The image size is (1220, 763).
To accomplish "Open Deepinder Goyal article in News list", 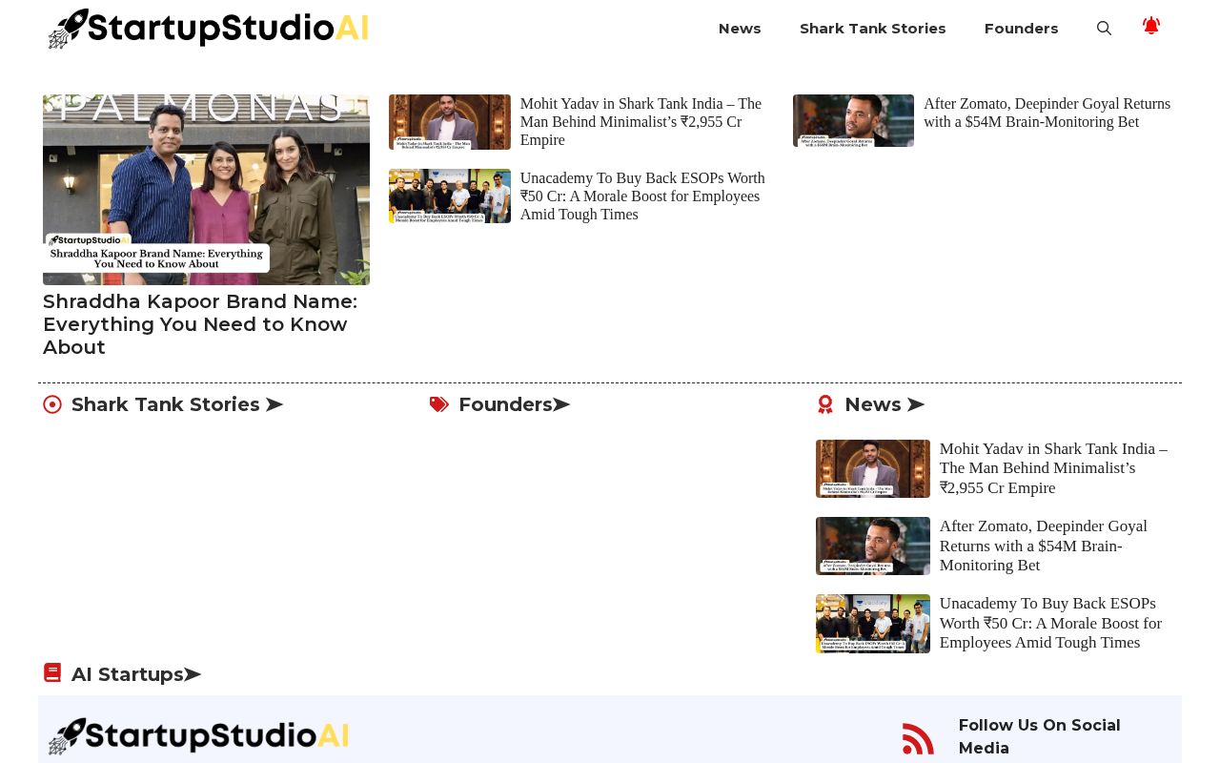I will click(x=1044, y=546).
